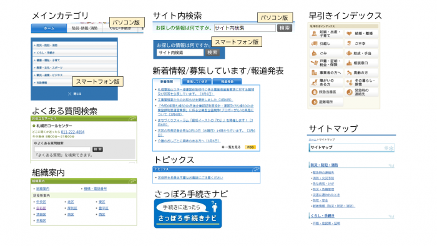Screen dimensions: 437x246
Task: Select the 引越し truck icon button
Action: 326,44
